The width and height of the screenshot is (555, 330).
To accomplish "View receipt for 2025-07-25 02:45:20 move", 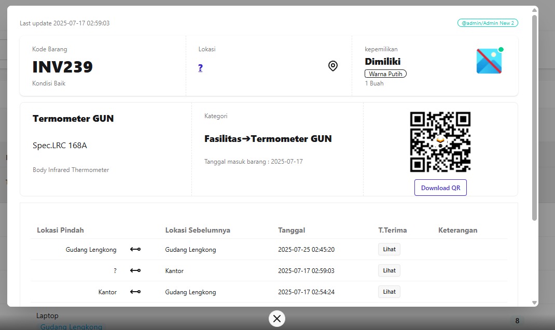I will point(389,249).
